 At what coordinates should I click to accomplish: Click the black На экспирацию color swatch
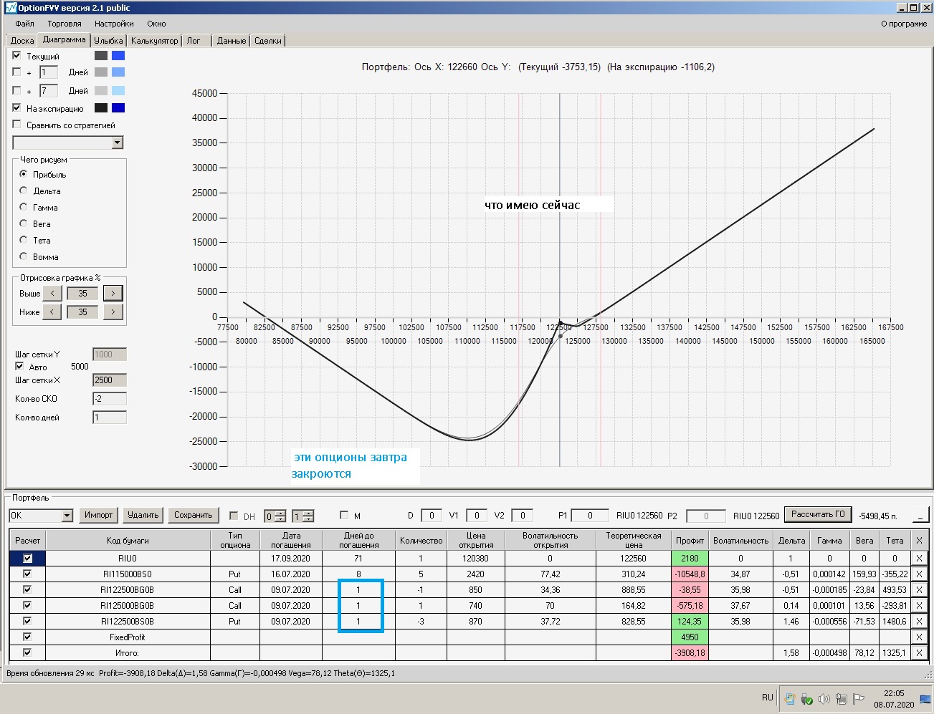[x=101, y=108]
